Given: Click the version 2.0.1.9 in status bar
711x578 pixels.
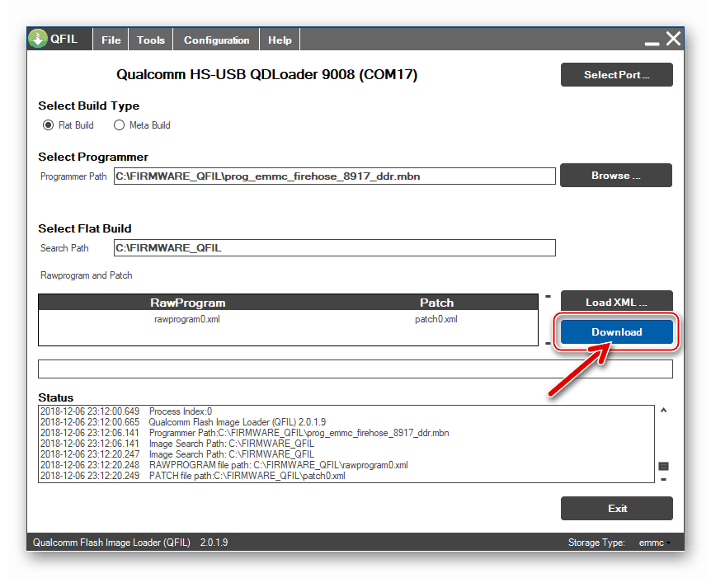Looking at the screenshot, I should click(214, 543).
